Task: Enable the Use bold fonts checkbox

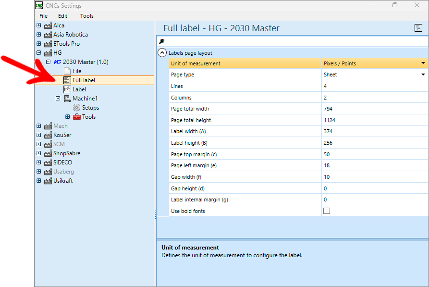Action: 327,211
